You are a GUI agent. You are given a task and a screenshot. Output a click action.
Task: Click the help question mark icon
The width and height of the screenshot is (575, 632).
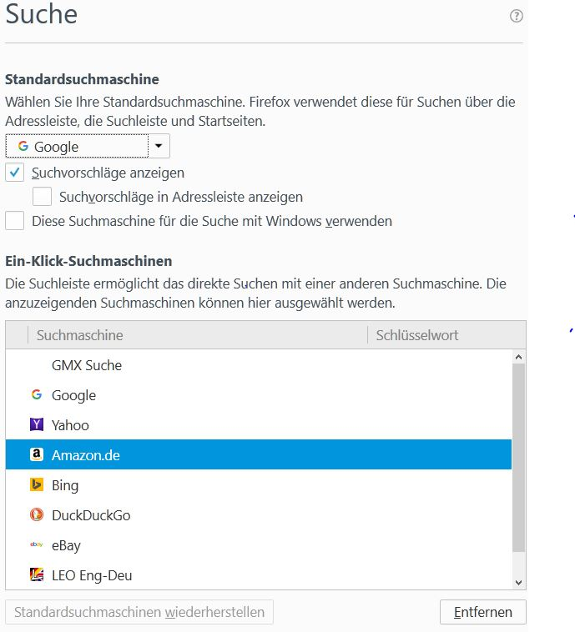517,16
